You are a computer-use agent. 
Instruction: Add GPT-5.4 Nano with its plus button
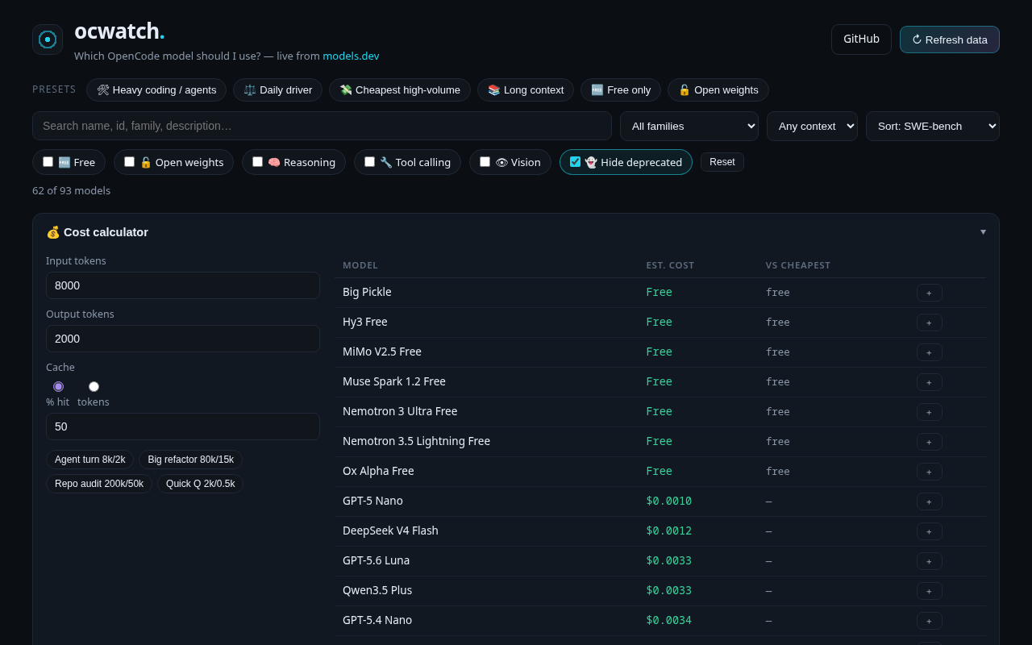point(929,621)
